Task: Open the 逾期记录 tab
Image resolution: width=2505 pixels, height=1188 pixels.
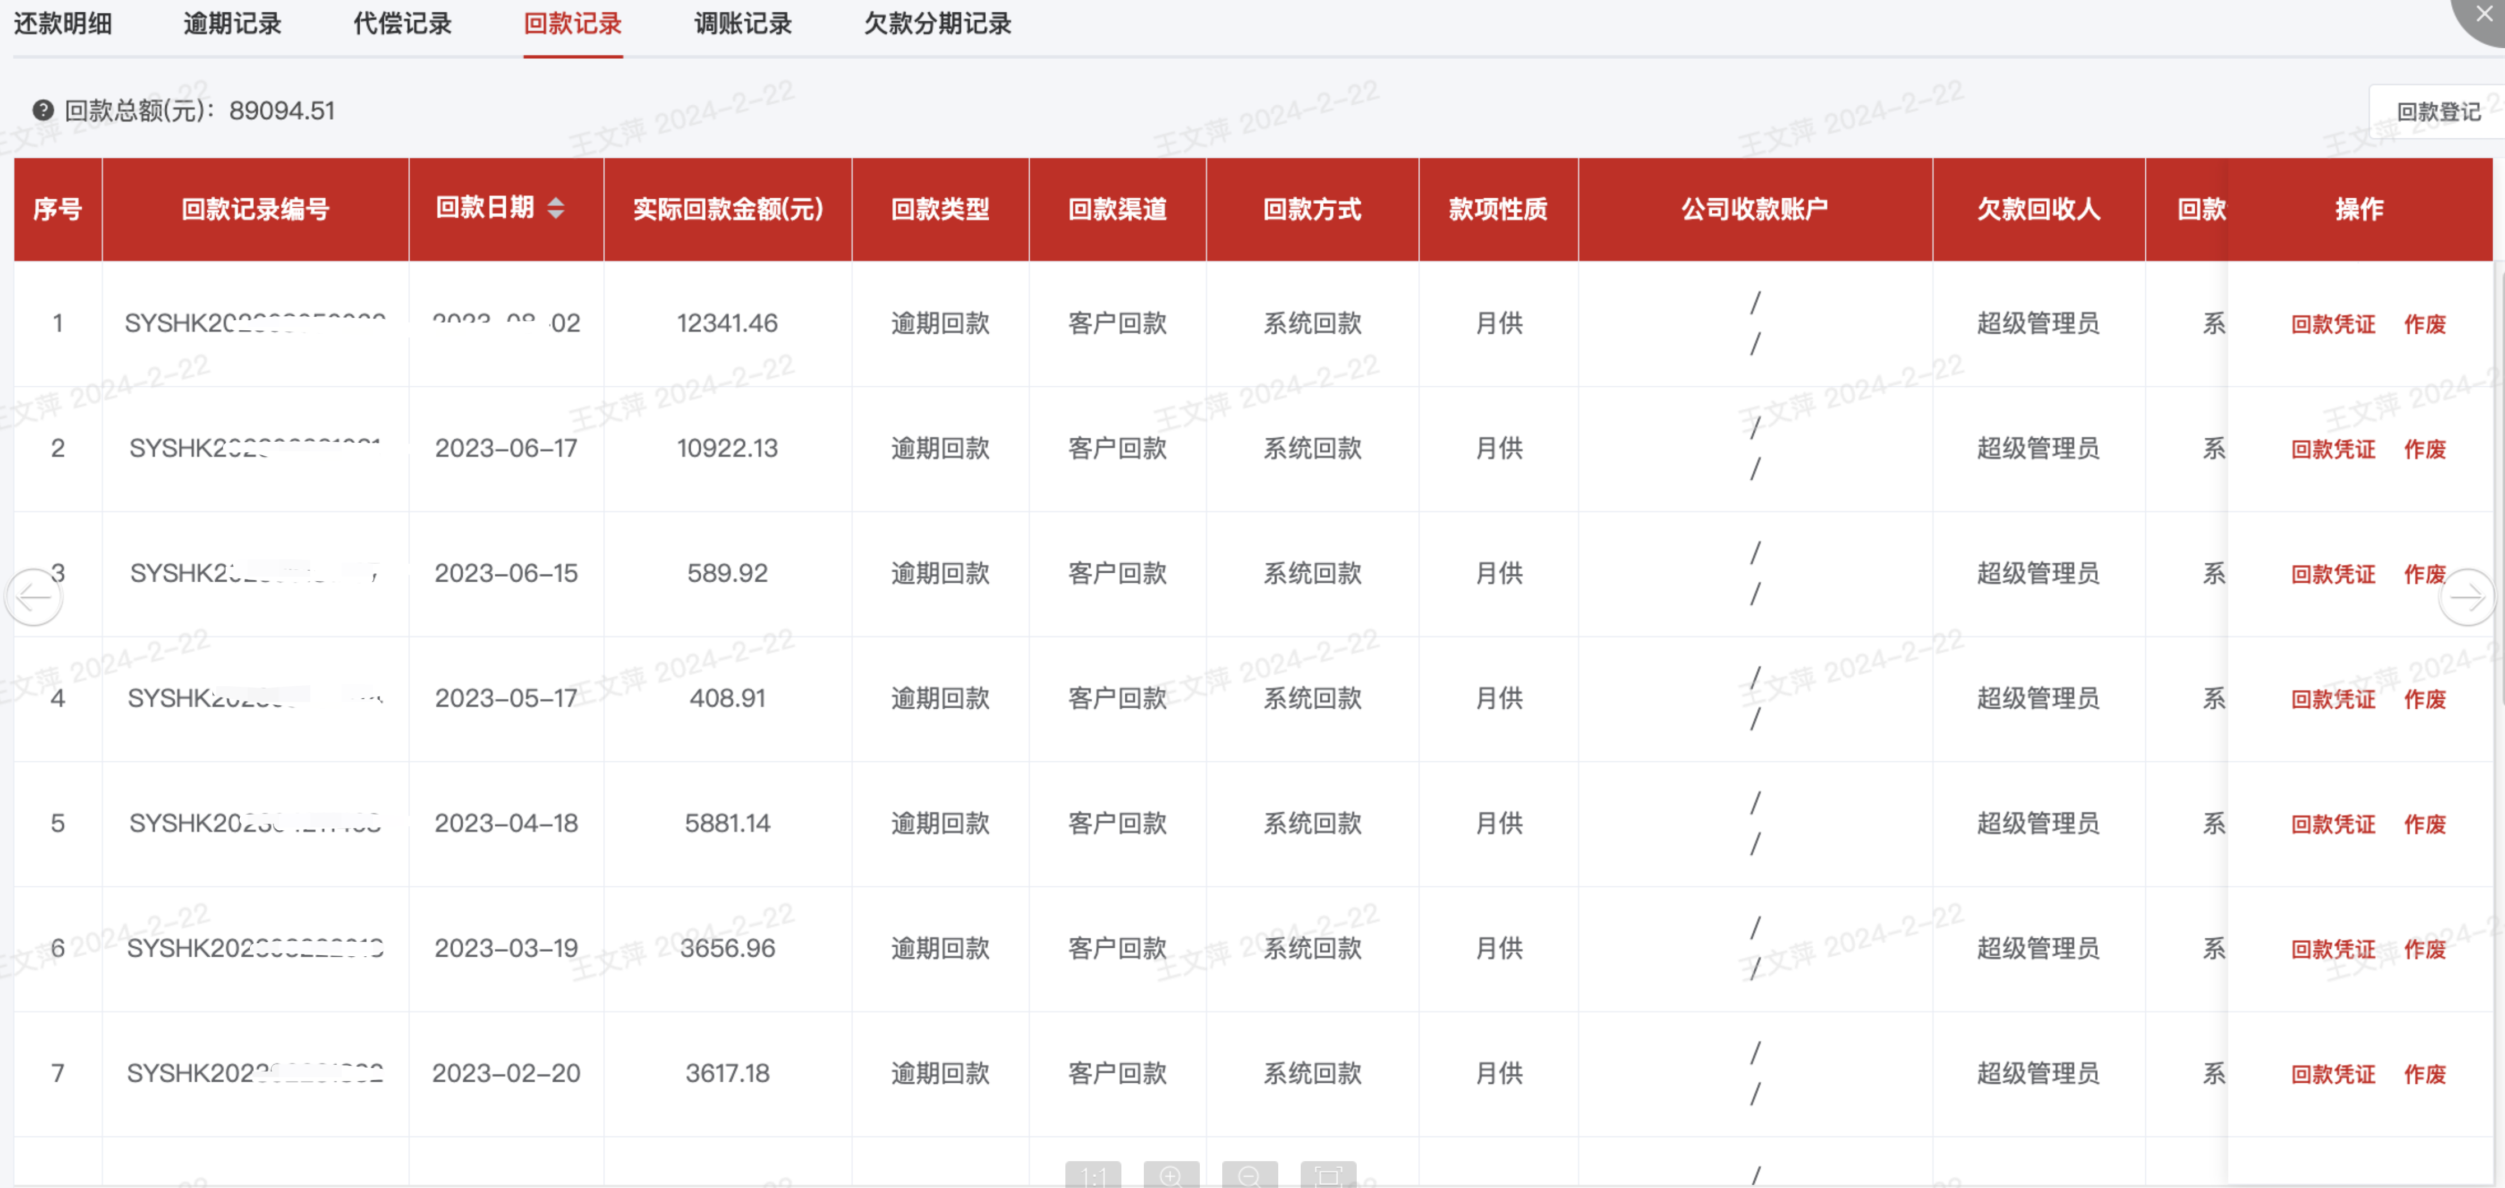Action: pos(232,24)
